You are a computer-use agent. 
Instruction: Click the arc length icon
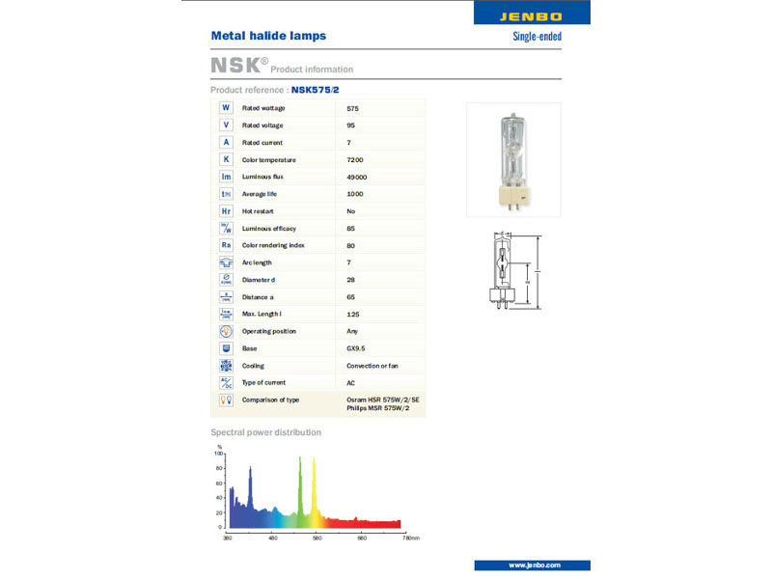click(226, 262)
